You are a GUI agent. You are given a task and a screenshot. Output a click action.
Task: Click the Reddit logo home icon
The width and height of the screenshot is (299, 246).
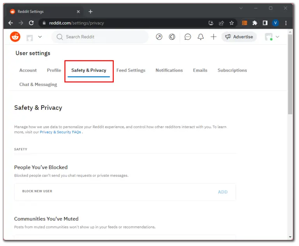[15, 37]
